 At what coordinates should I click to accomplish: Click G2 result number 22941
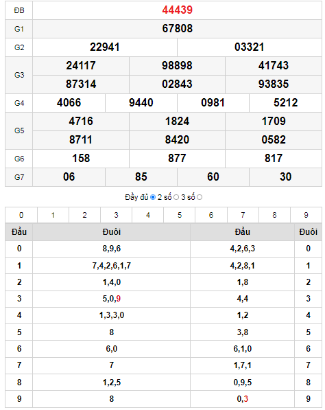[105, 47]
